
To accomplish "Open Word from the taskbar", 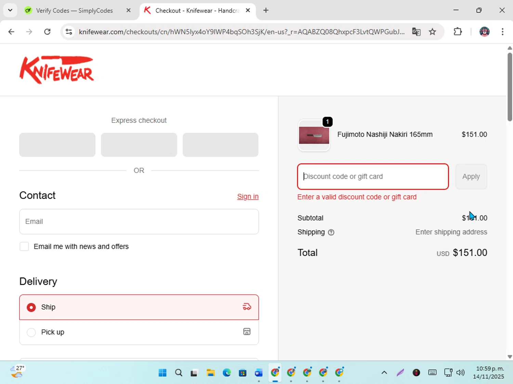I will [259, 372].
